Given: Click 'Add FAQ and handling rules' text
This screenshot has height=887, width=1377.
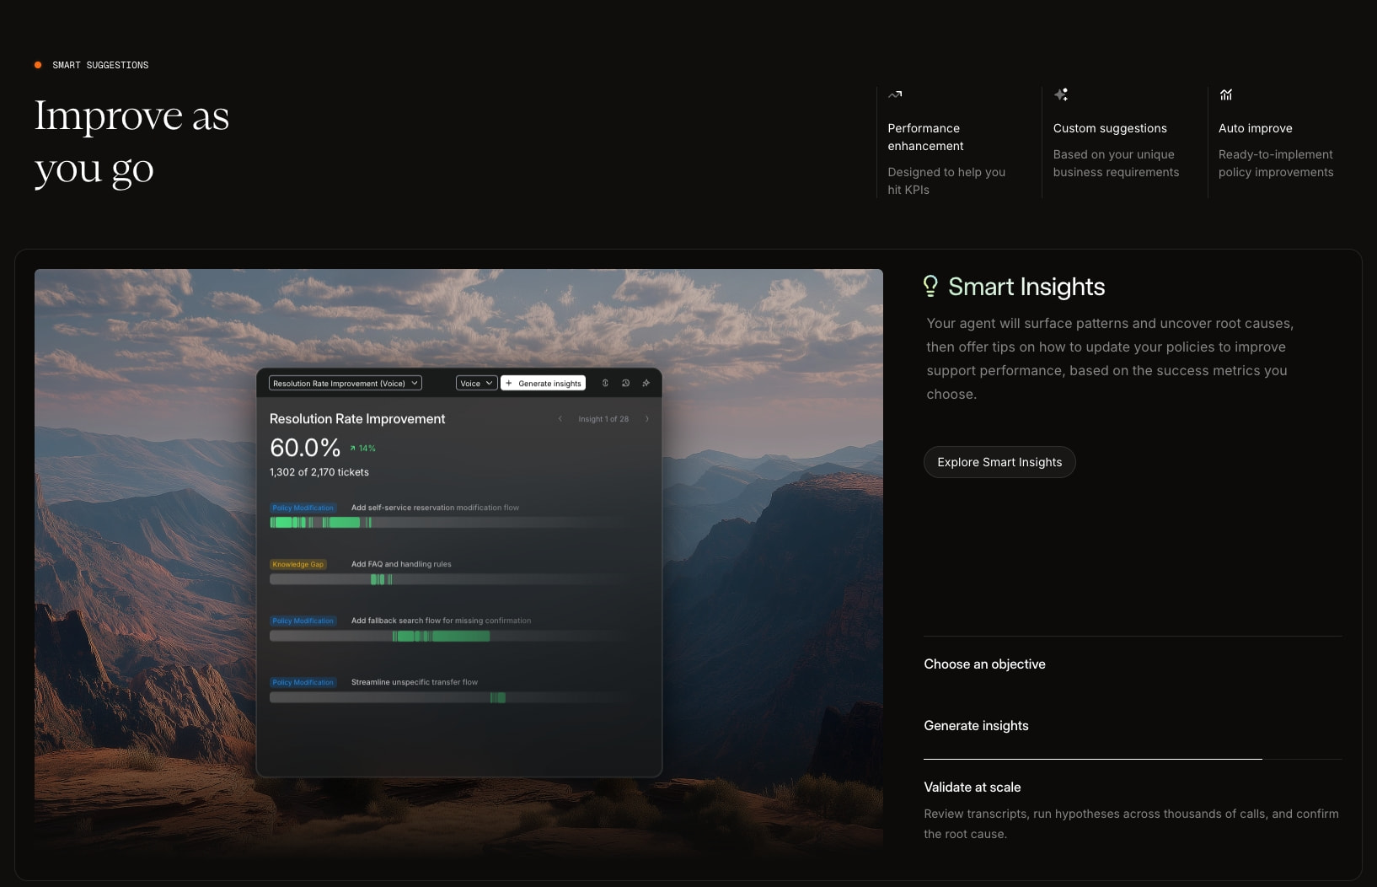Looking at the screenshot, I should click(401, 564).
